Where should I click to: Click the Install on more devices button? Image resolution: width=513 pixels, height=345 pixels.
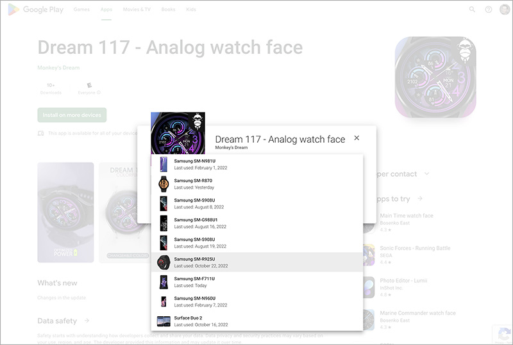(72, 115)
